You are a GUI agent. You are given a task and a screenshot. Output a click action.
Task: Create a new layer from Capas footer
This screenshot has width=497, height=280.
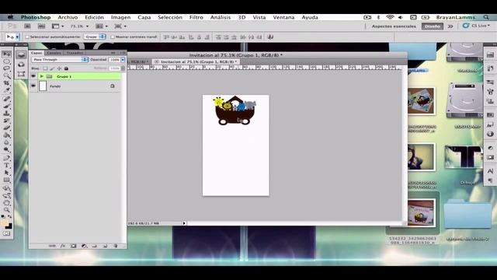pos(105,246)
